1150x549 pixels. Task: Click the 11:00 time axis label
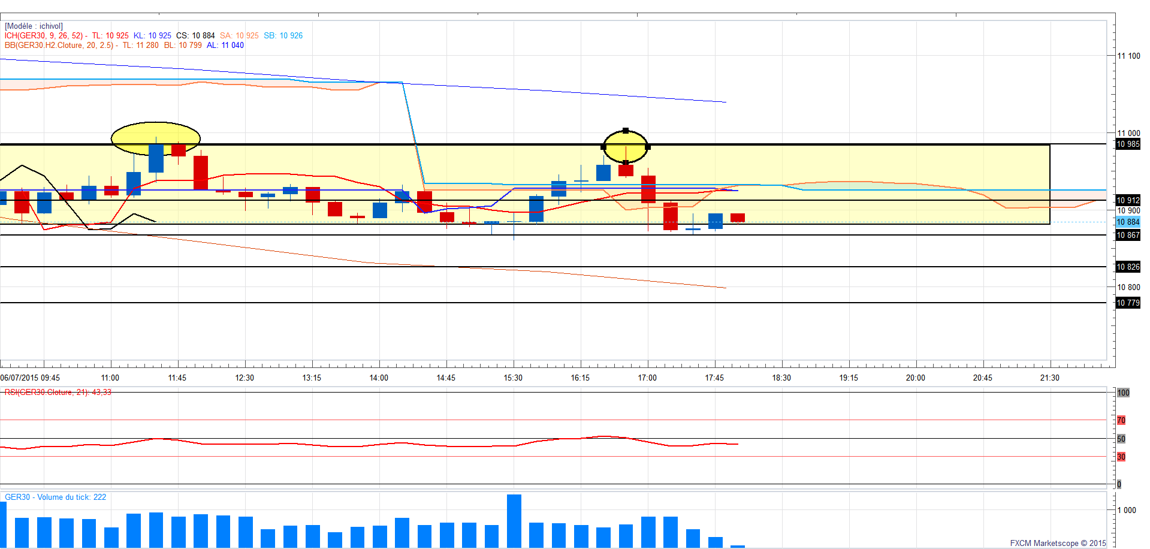[110, 378]
